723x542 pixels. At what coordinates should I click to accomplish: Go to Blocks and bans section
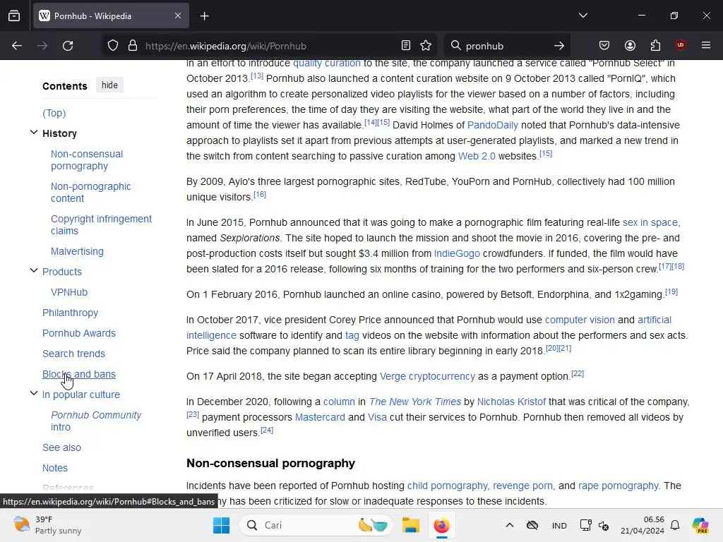point(79,374)
